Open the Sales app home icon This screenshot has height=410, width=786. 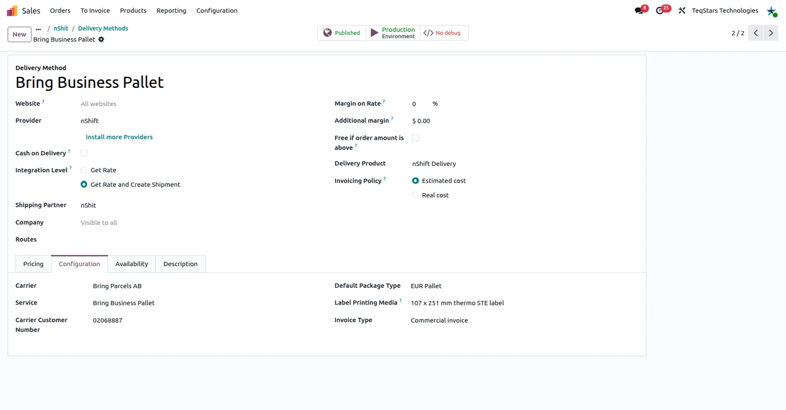pos(12,11)
